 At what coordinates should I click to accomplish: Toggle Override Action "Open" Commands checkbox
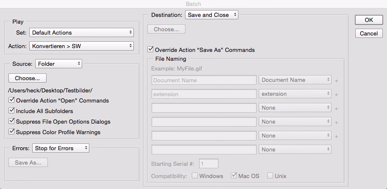click(11, 101)
